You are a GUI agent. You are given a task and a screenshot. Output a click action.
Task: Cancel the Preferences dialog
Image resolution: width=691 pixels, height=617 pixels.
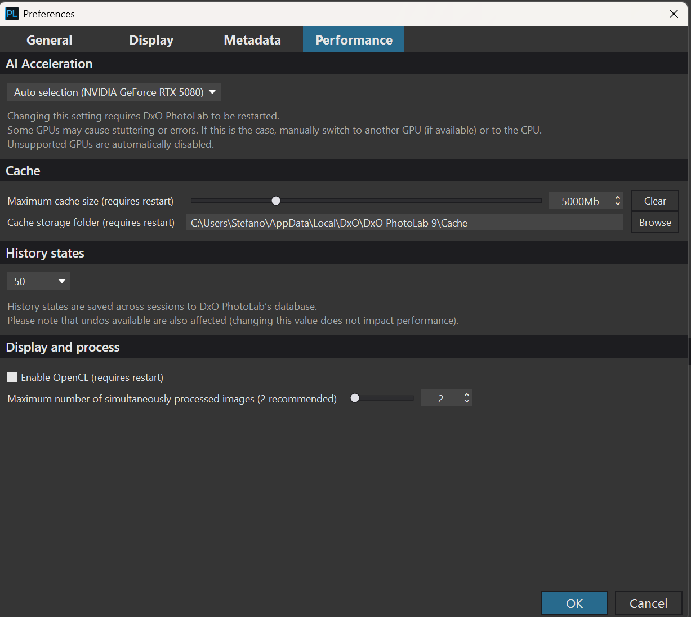pos(648,603)
